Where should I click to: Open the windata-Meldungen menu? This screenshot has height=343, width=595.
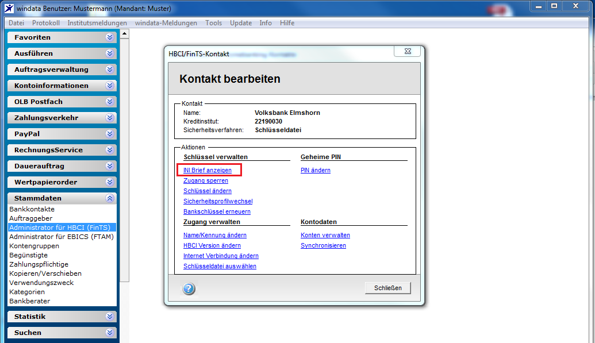166,23
